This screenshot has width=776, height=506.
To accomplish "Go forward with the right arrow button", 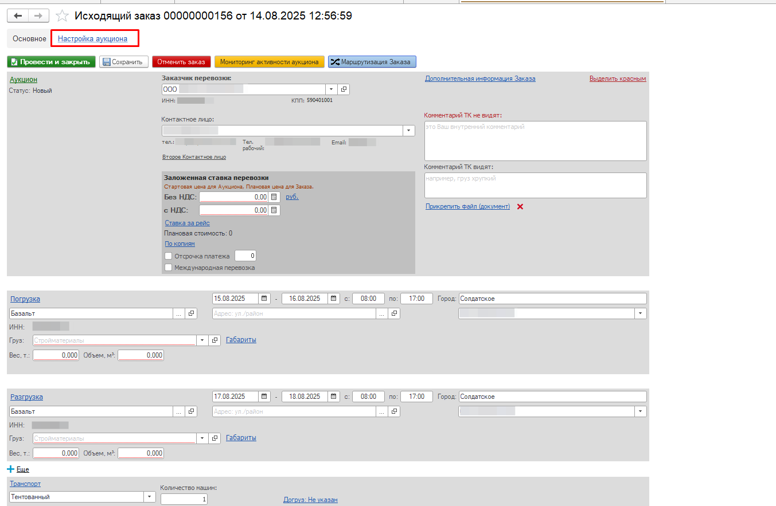I will (38, 16).
